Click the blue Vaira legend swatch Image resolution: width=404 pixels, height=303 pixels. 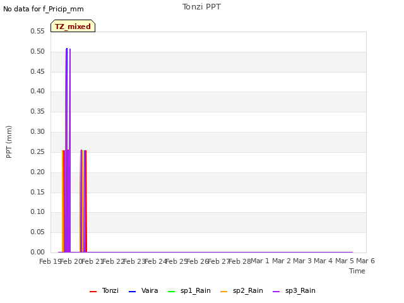(x=132, y=292)
